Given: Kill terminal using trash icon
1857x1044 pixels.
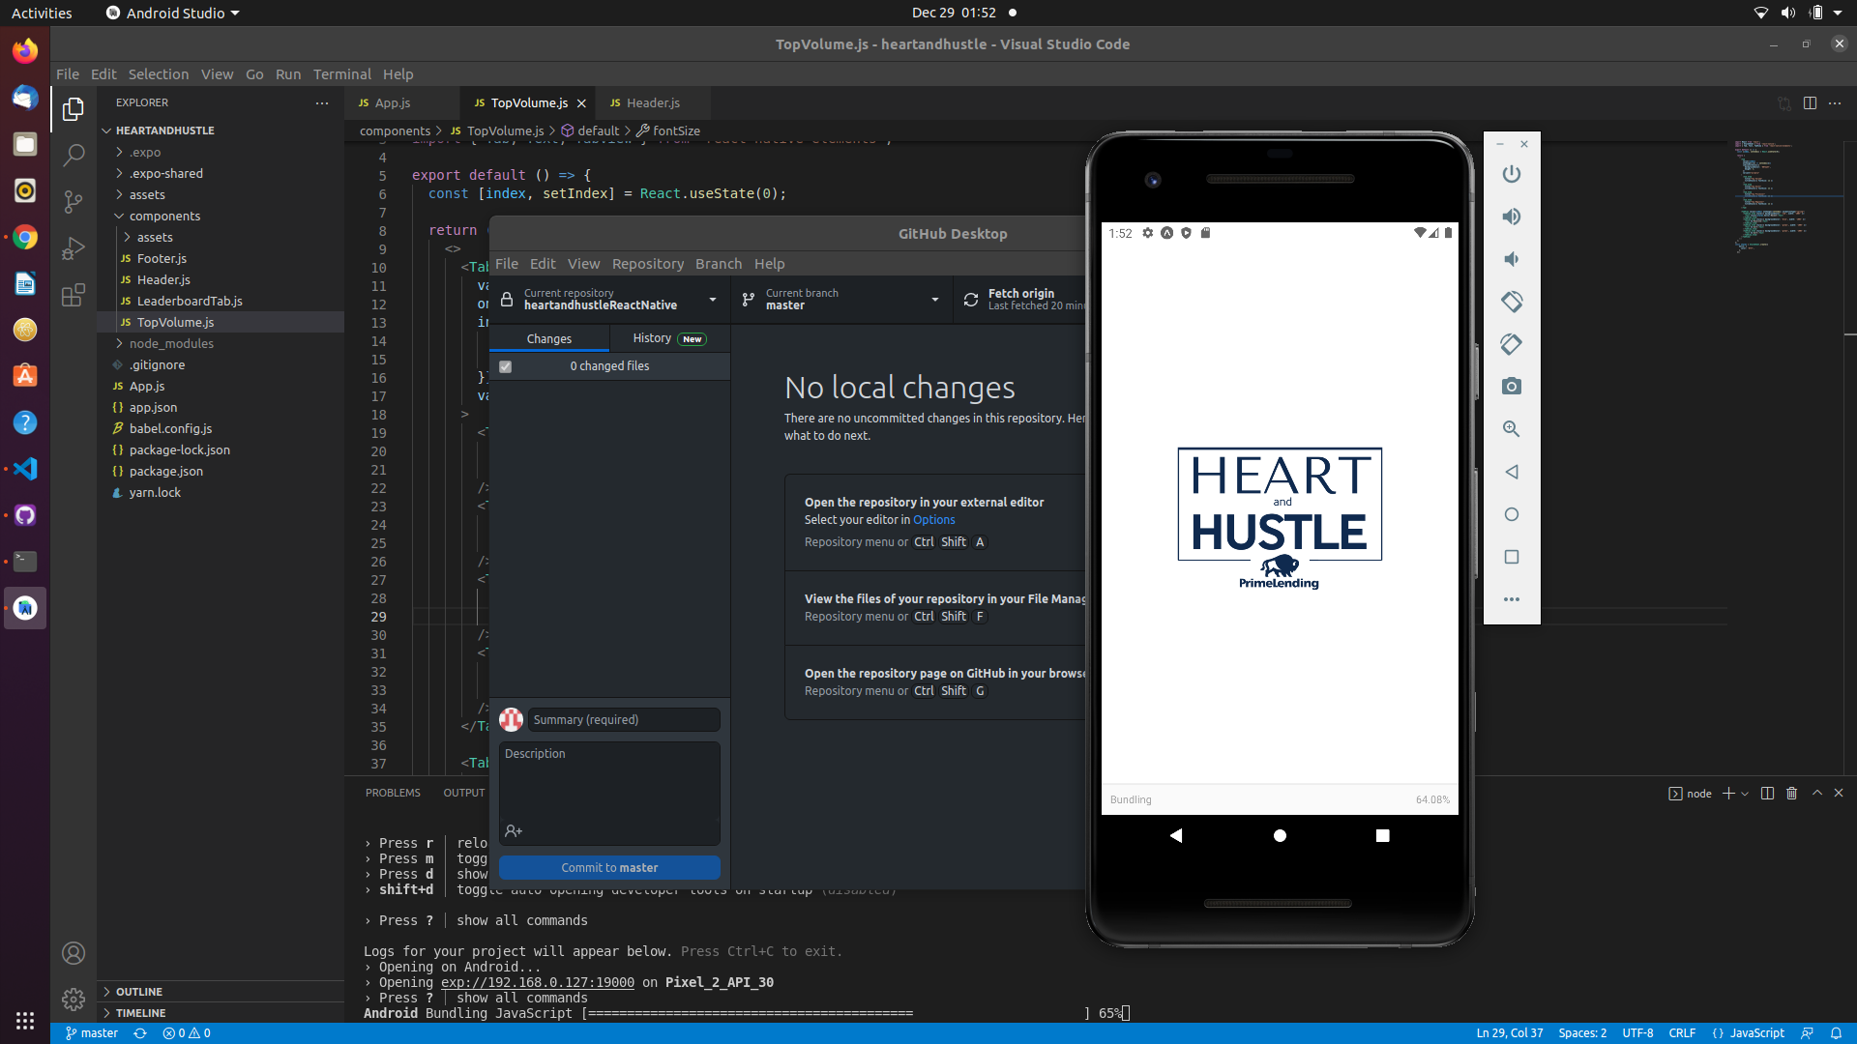Looking at the screenshot, I should tap(1791, 794).
